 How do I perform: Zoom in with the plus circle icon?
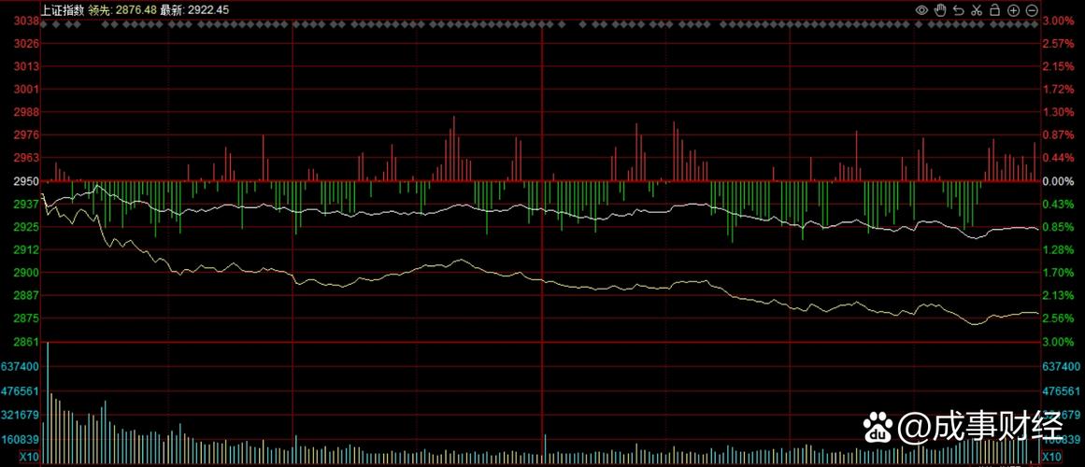(x=1013, y=9)
